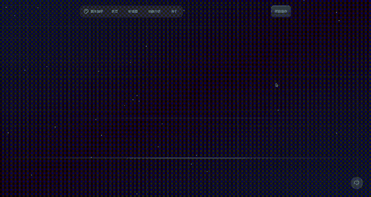
Task: Open the features tab in top navigation
Action: 154,11
